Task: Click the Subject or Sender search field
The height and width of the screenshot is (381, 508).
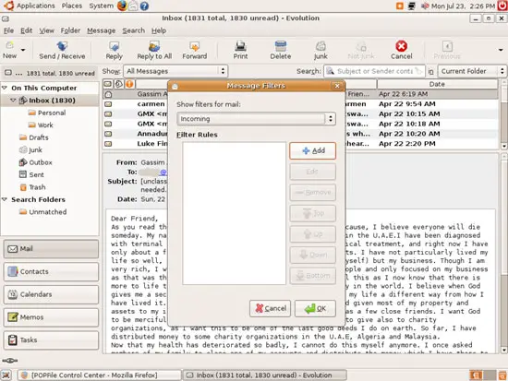Action: pyautogui.click(x=374, y=71)
